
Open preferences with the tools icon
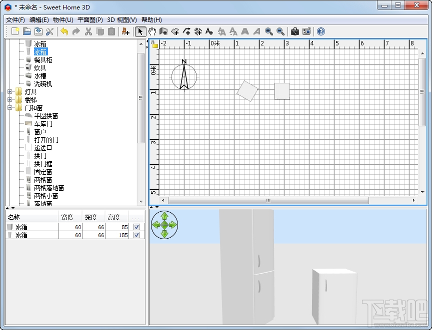(49, 31)
